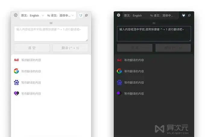Click Baidu paw icon in dark window results
The width and height of the screenshot is (205, 137).
pyautogui.click(x=119, y=83)
